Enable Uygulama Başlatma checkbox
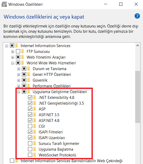This screenshot has height=164, width=143. (x=30, y=149)
